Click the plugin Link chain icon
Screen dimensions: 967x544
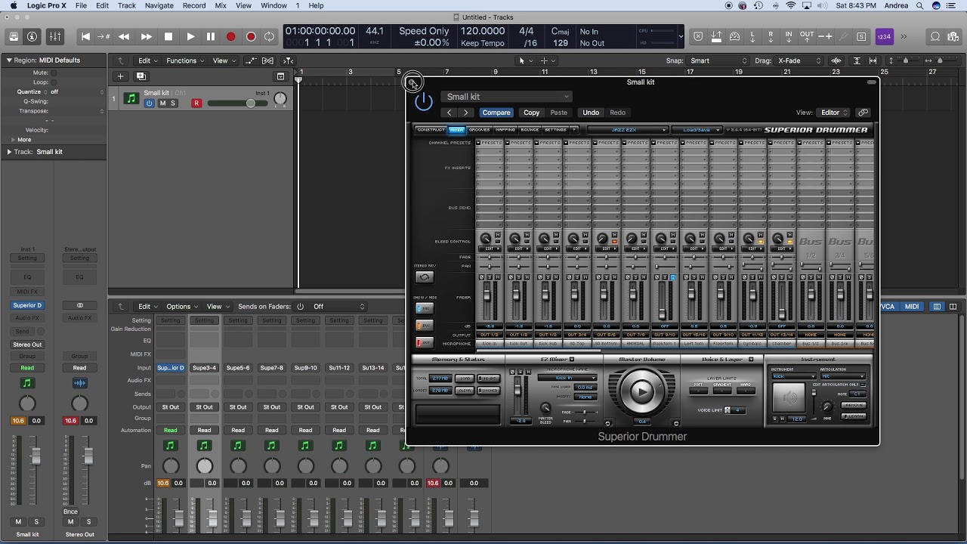point(864,113)
